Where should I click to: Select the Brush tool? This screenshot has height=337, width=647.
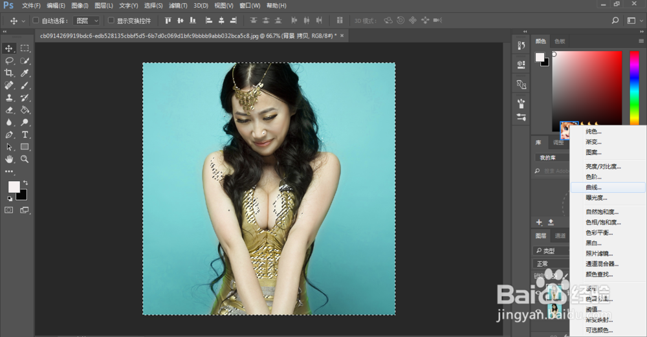[25, 85]
